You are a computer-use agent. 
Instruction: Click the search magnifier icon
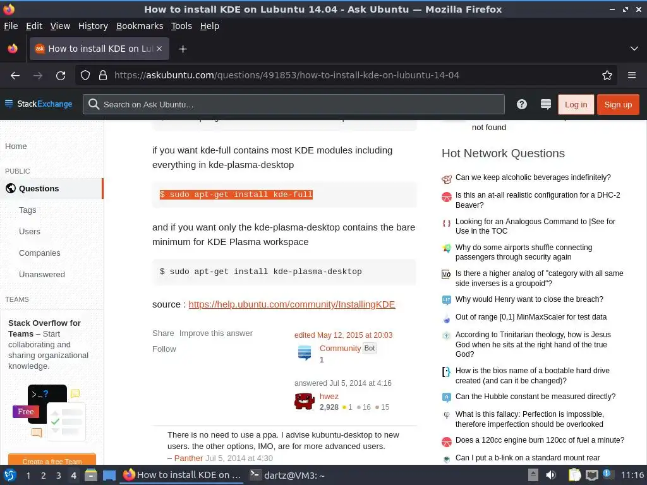(x=94, y=104)
